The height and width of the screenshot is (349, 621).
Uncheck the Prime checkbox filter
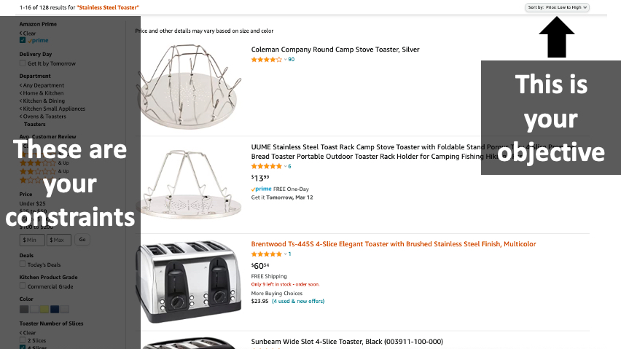[23, 40]
